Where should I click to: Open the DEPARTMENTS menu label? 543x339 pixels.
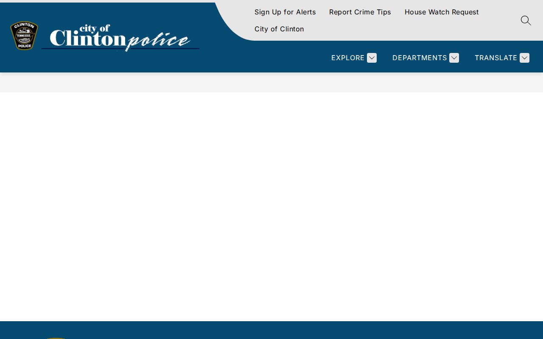click(x=420, y=58)
